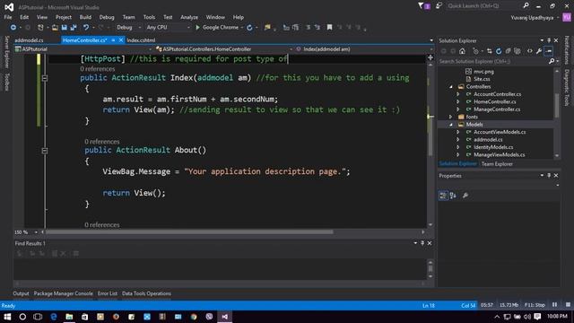
Task: Click Open File folder icon in toolbar
Action: click(x=55, y=28)
